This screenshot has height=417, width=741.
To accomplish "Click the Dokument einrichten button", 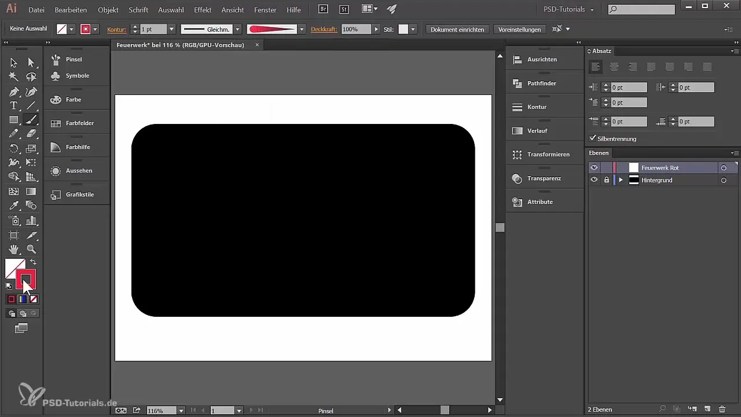I will tap(457, 29).
